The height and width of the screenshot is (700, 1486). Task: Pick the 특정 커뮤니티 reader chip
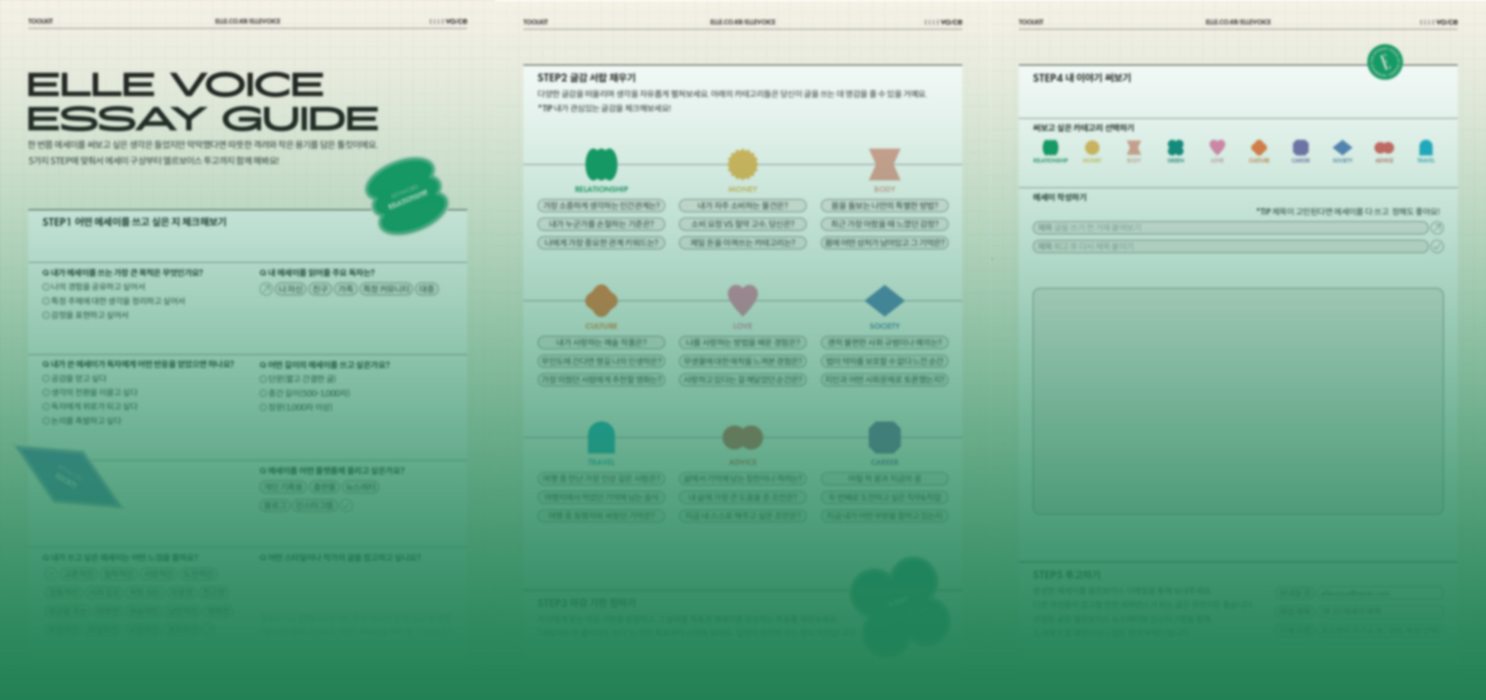(386, 289)
